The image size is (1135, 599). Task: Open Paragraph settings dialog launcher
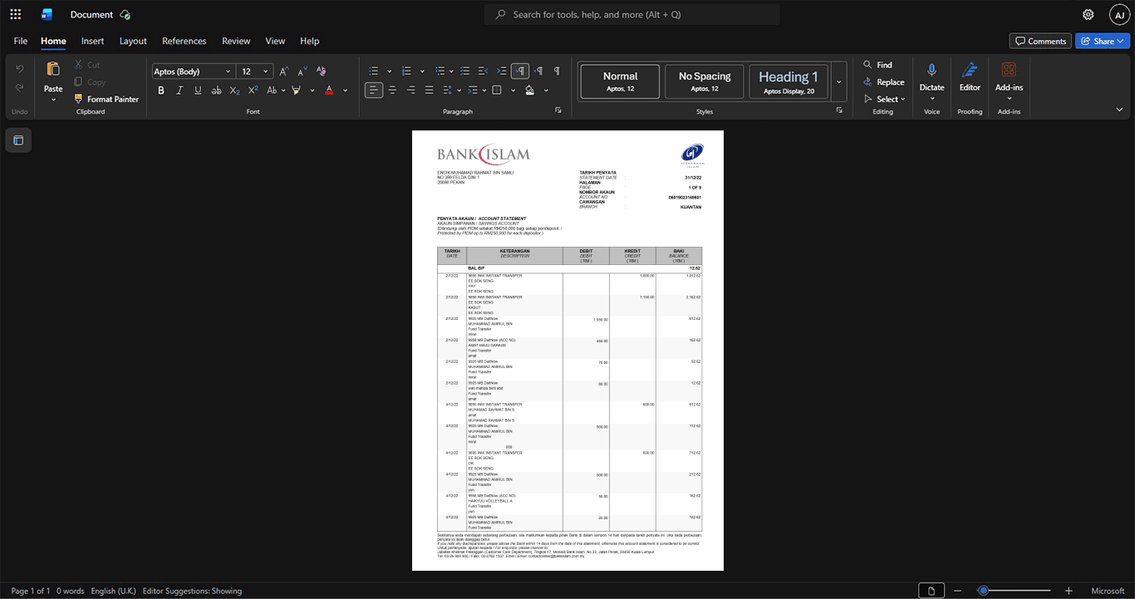tap(558, 110)
